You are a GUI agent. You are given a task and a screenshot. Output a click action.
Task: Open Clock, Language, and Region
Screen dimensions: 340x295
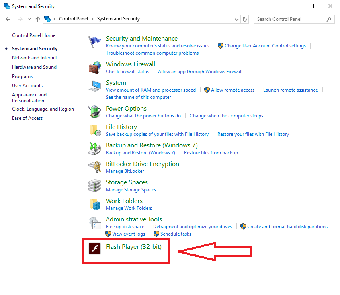[x=43, y=109]
